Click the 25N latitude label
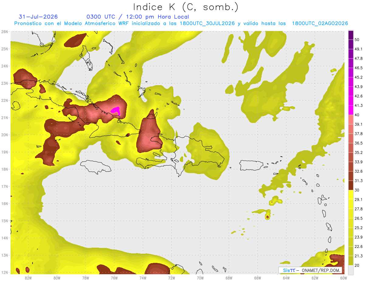This screenshot has height=282, width=365. [x=5, y=49]
